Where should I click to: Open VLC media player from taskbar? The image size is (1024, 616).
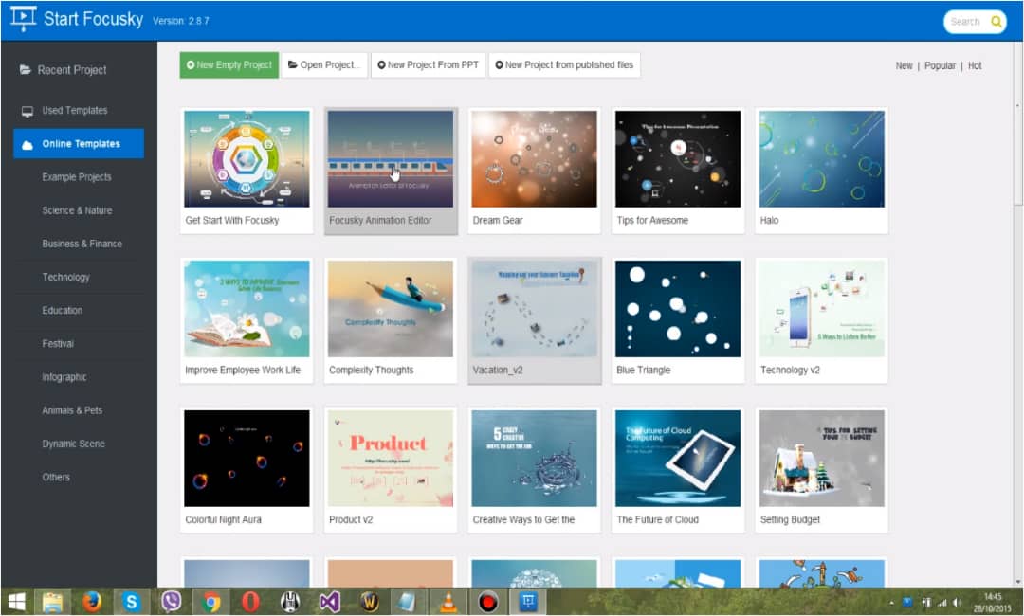[446, 602]
